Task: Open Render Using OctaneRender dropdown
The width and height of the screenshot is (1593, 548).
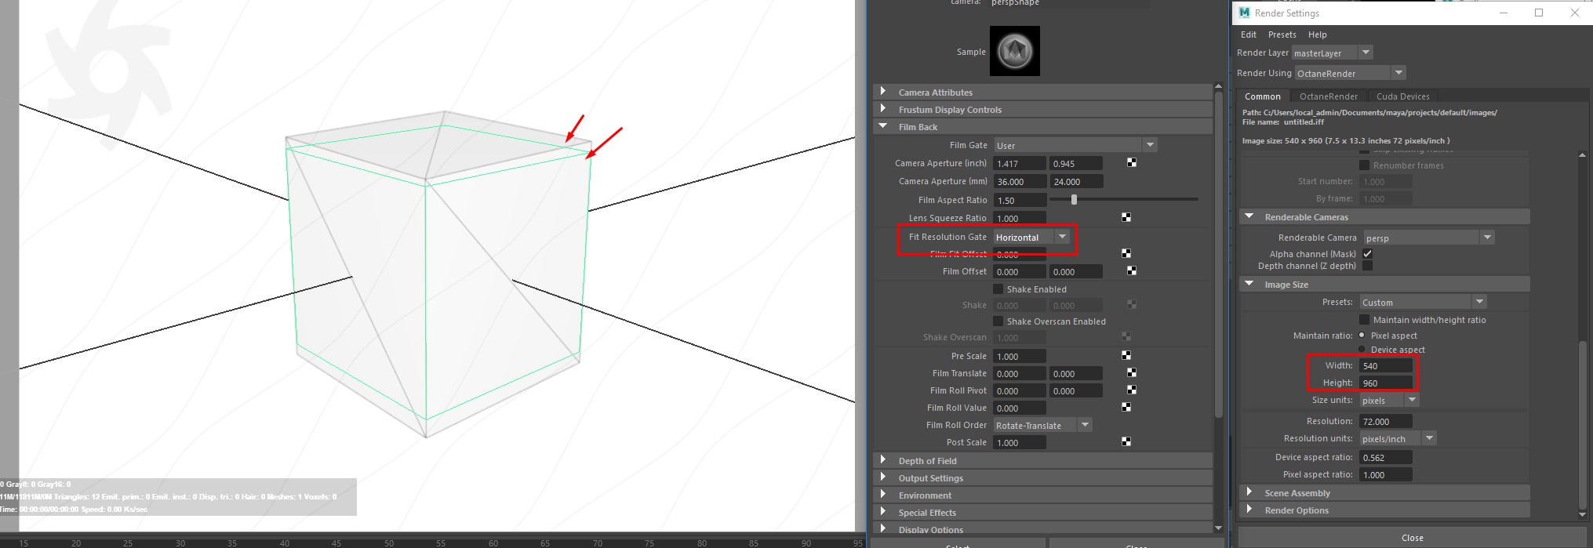Action: 1350,73
